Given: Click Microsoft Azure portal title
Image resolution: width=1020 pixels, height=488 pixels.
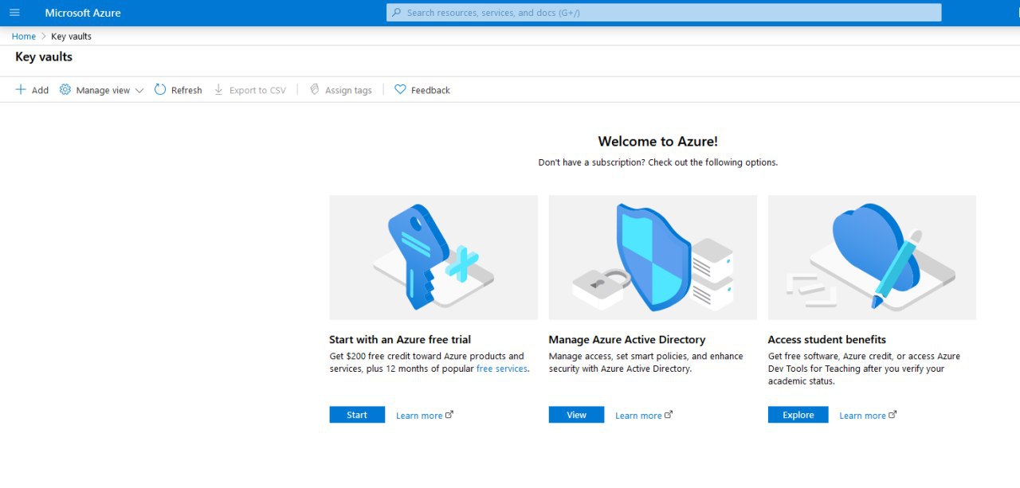Looking at the screenshot, I should [x=83, y=13].
